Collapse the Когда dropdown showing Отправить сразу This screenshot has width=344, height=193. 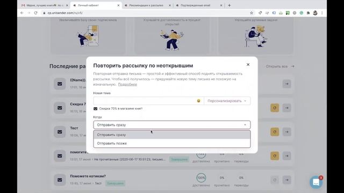pyautogui.click(x=172, y=125)
